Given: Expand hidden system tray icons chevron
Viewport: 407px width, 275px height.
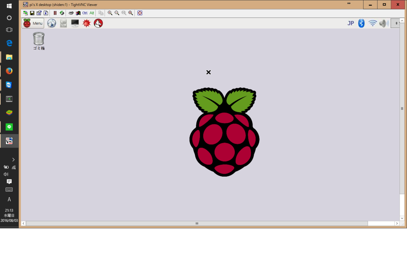Looking at the screenshot, I should point(13,160).
